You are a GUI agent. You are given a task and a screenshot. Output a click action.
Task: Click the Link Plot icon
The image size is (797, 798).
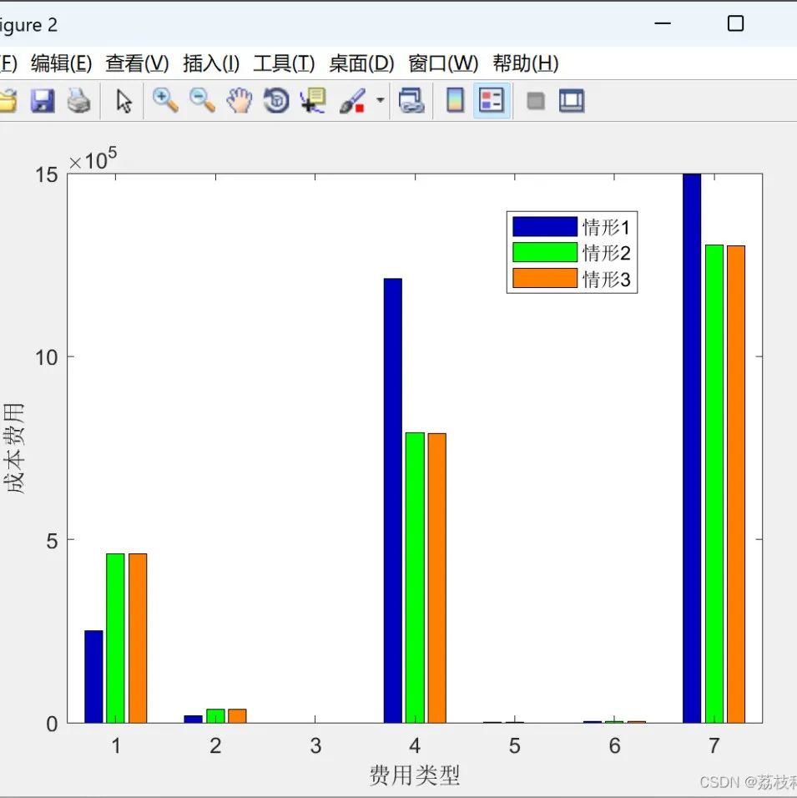tap(411, 100)
